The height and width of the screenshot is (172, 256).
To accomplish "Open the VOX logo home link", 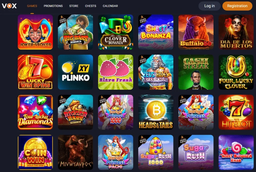I will click(x=9, y=6).
